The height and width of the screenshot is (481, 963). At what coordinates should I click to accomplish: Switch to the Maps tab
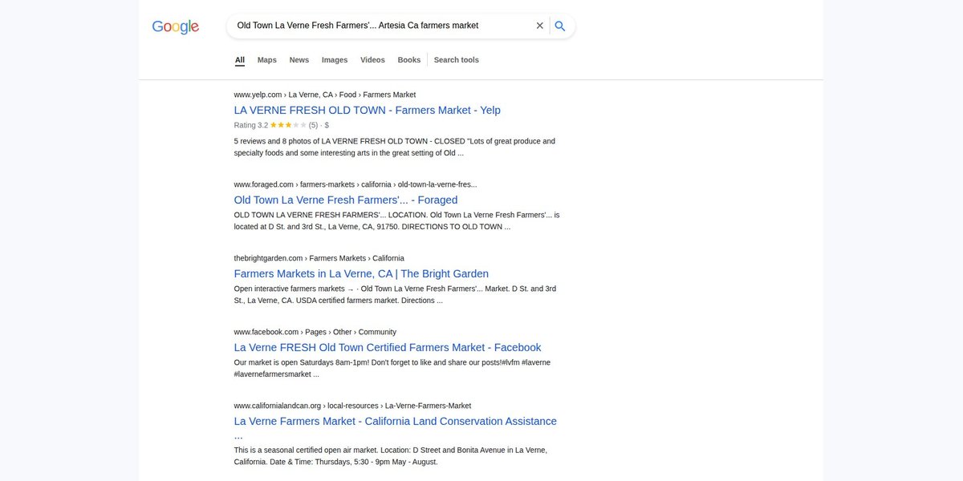(x=267, y=60)
